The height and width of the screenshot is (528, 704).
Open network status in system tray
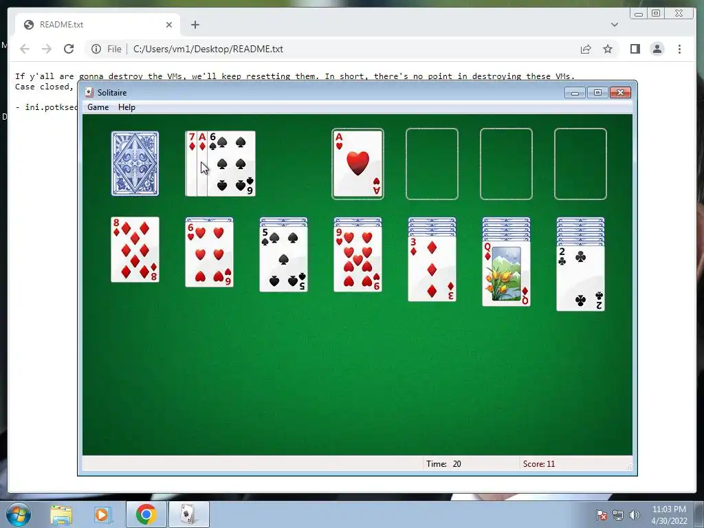[x=618, y=515]
